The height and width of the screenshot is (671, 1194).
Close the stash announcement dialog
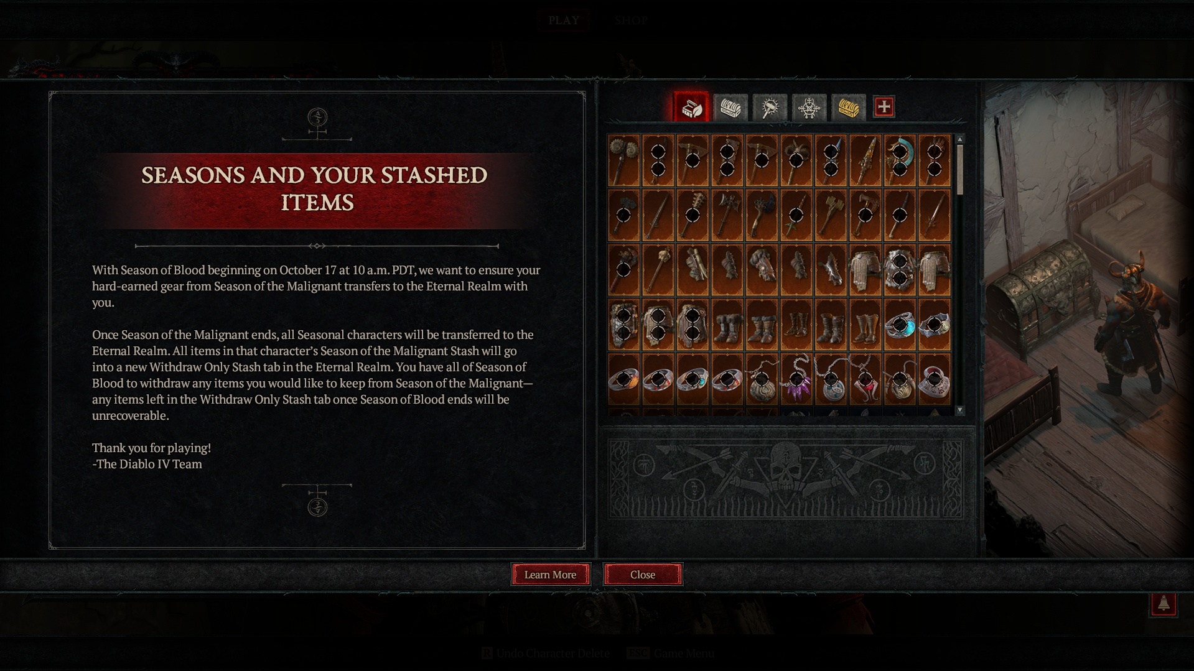643,575
